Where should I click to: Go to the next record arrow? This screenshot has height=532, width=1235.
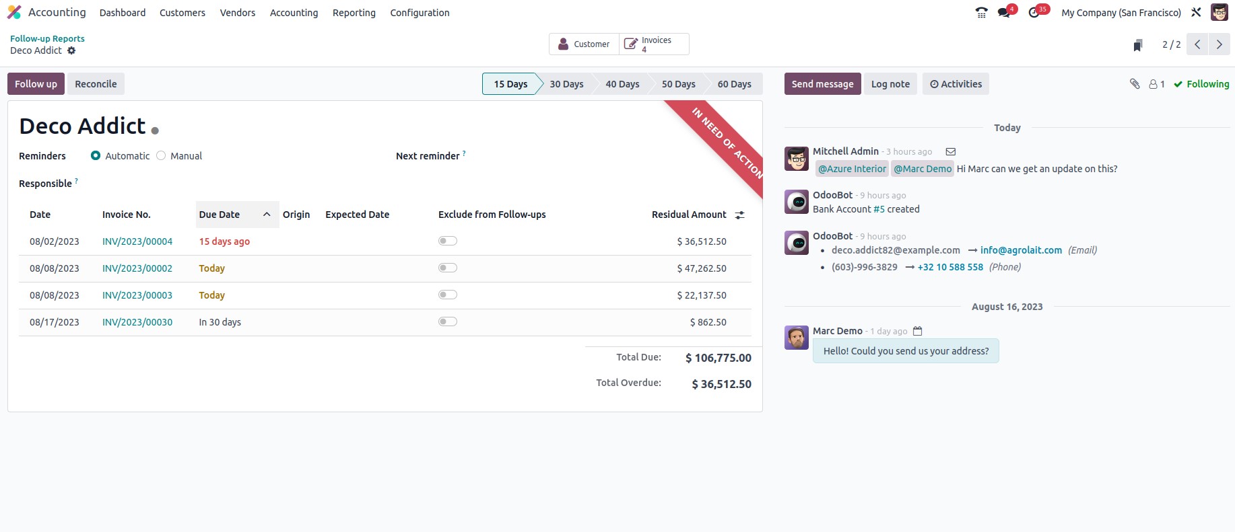click(x=1219, y=44)
